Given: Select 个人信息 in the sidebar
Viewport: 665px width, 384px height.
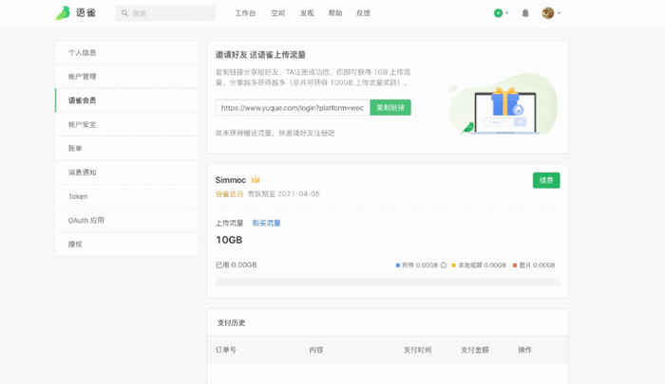Looking at the screenshot, I should pyautogui.click(x=126, y=52).
